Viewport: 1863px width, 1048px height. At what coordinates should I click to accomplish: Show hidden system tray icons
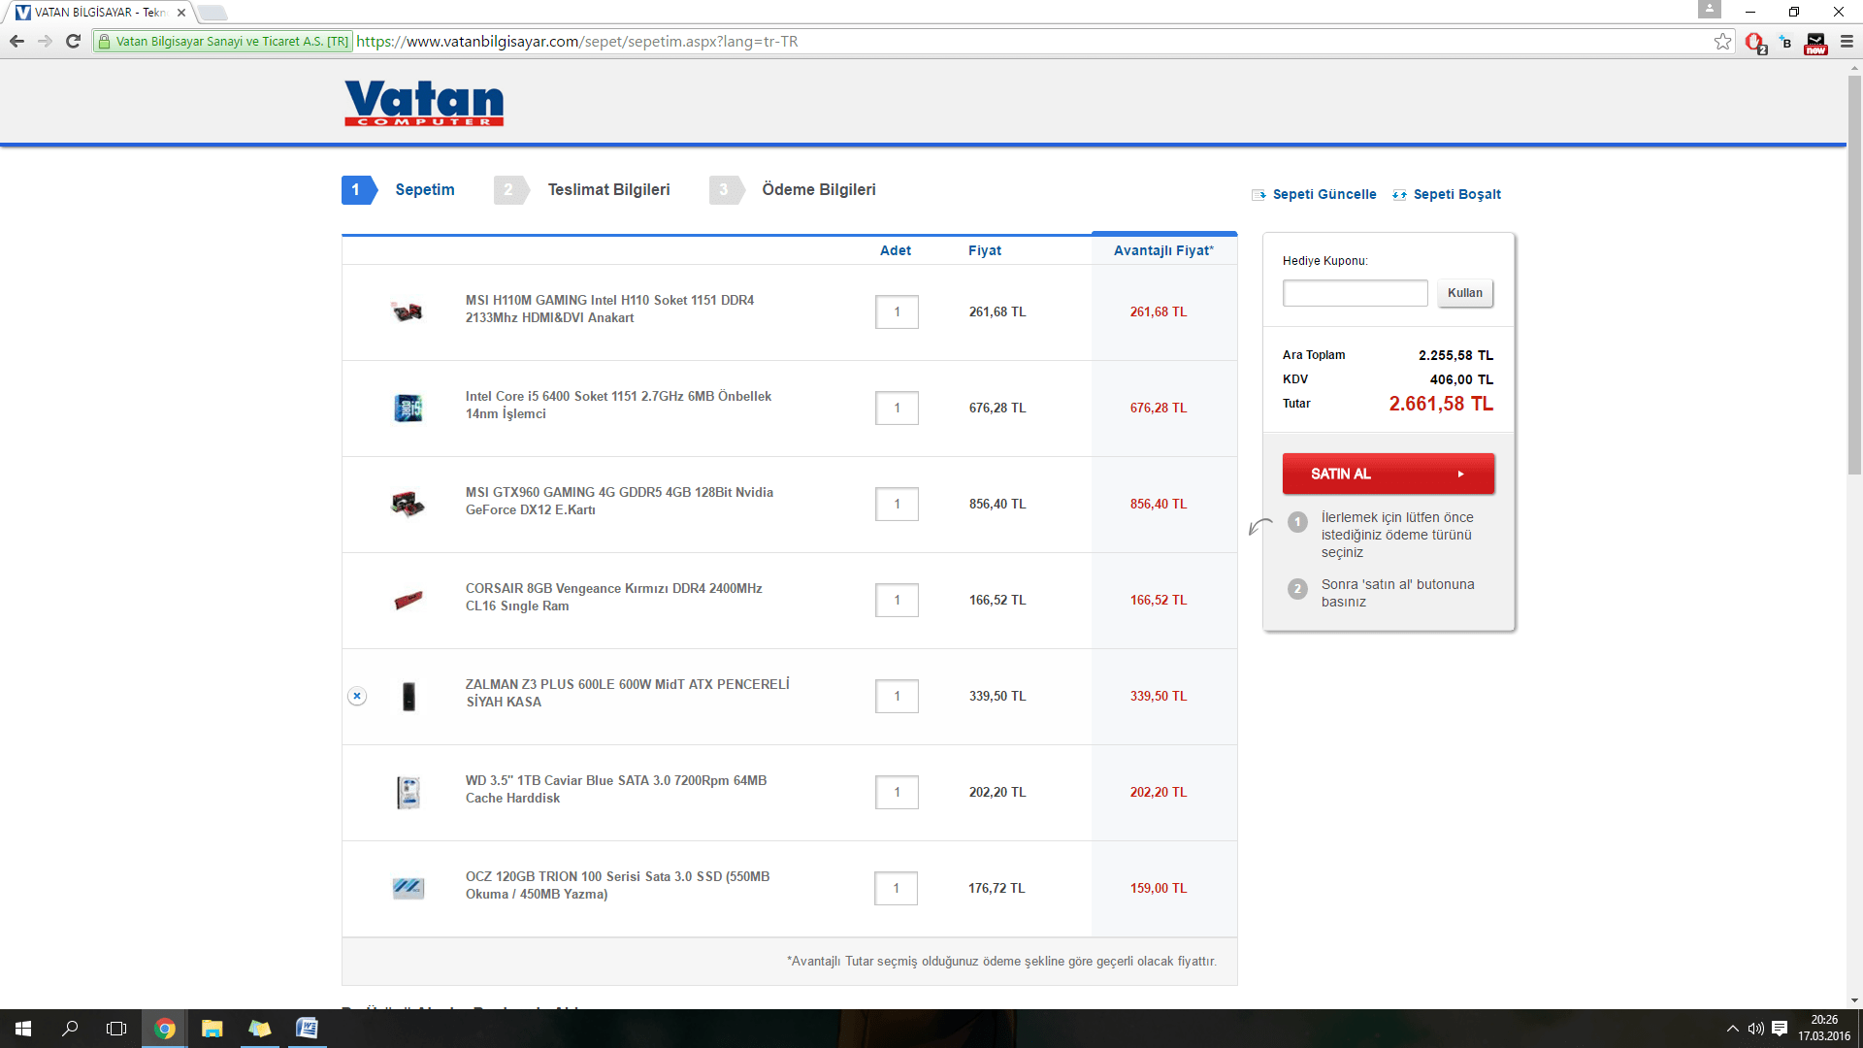tap(1732, 1029)
